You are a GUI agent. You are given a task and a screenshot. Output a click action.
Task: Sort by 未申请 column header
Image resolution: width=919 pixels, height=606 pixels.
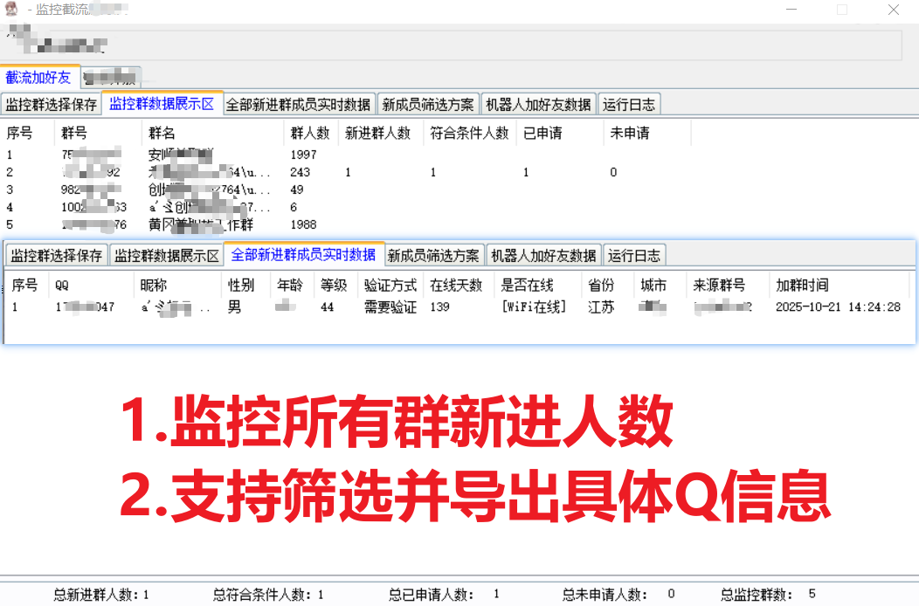[x=629, y=134]
